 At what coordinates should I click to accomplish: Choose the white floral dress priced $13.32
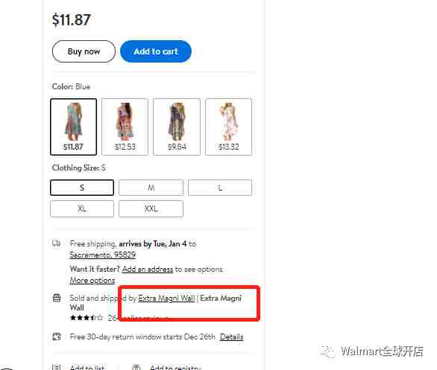(228, 127)
